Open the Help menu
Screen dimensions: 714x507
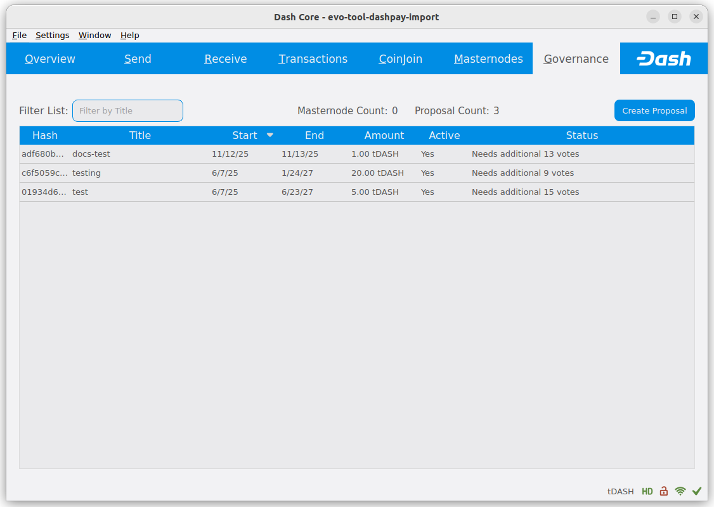click(x=129, y=36)
